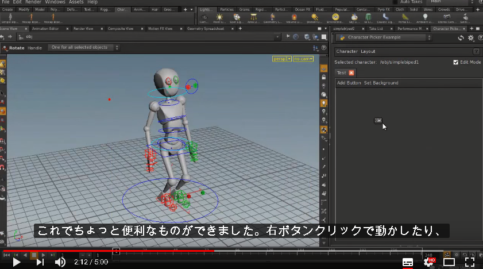Click the Portal Light shelf icon
483x269 pixels.
[x=405, y=18]
